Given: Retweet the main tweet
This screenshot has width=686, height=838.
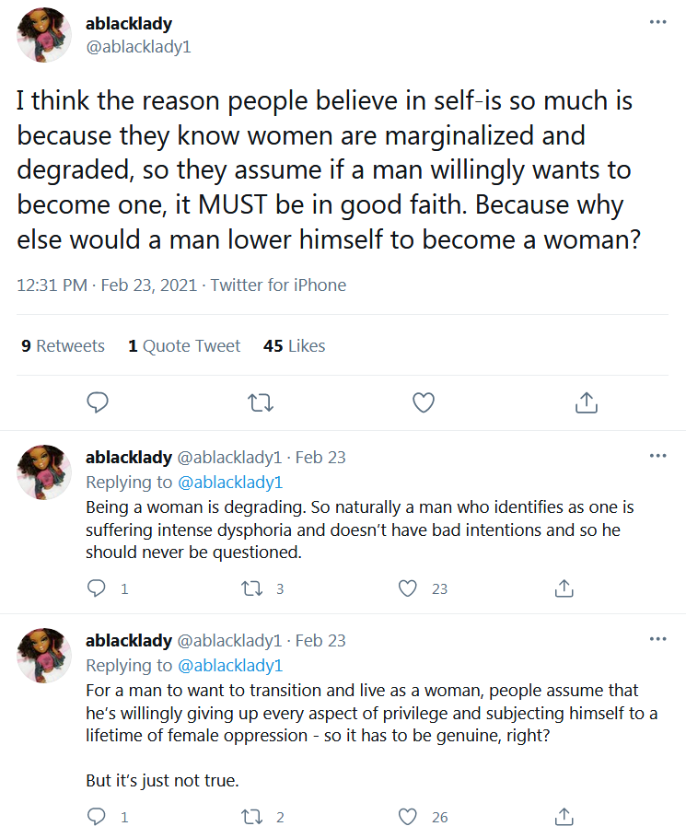Looking at the screenshot, I should tap(261, 402).
